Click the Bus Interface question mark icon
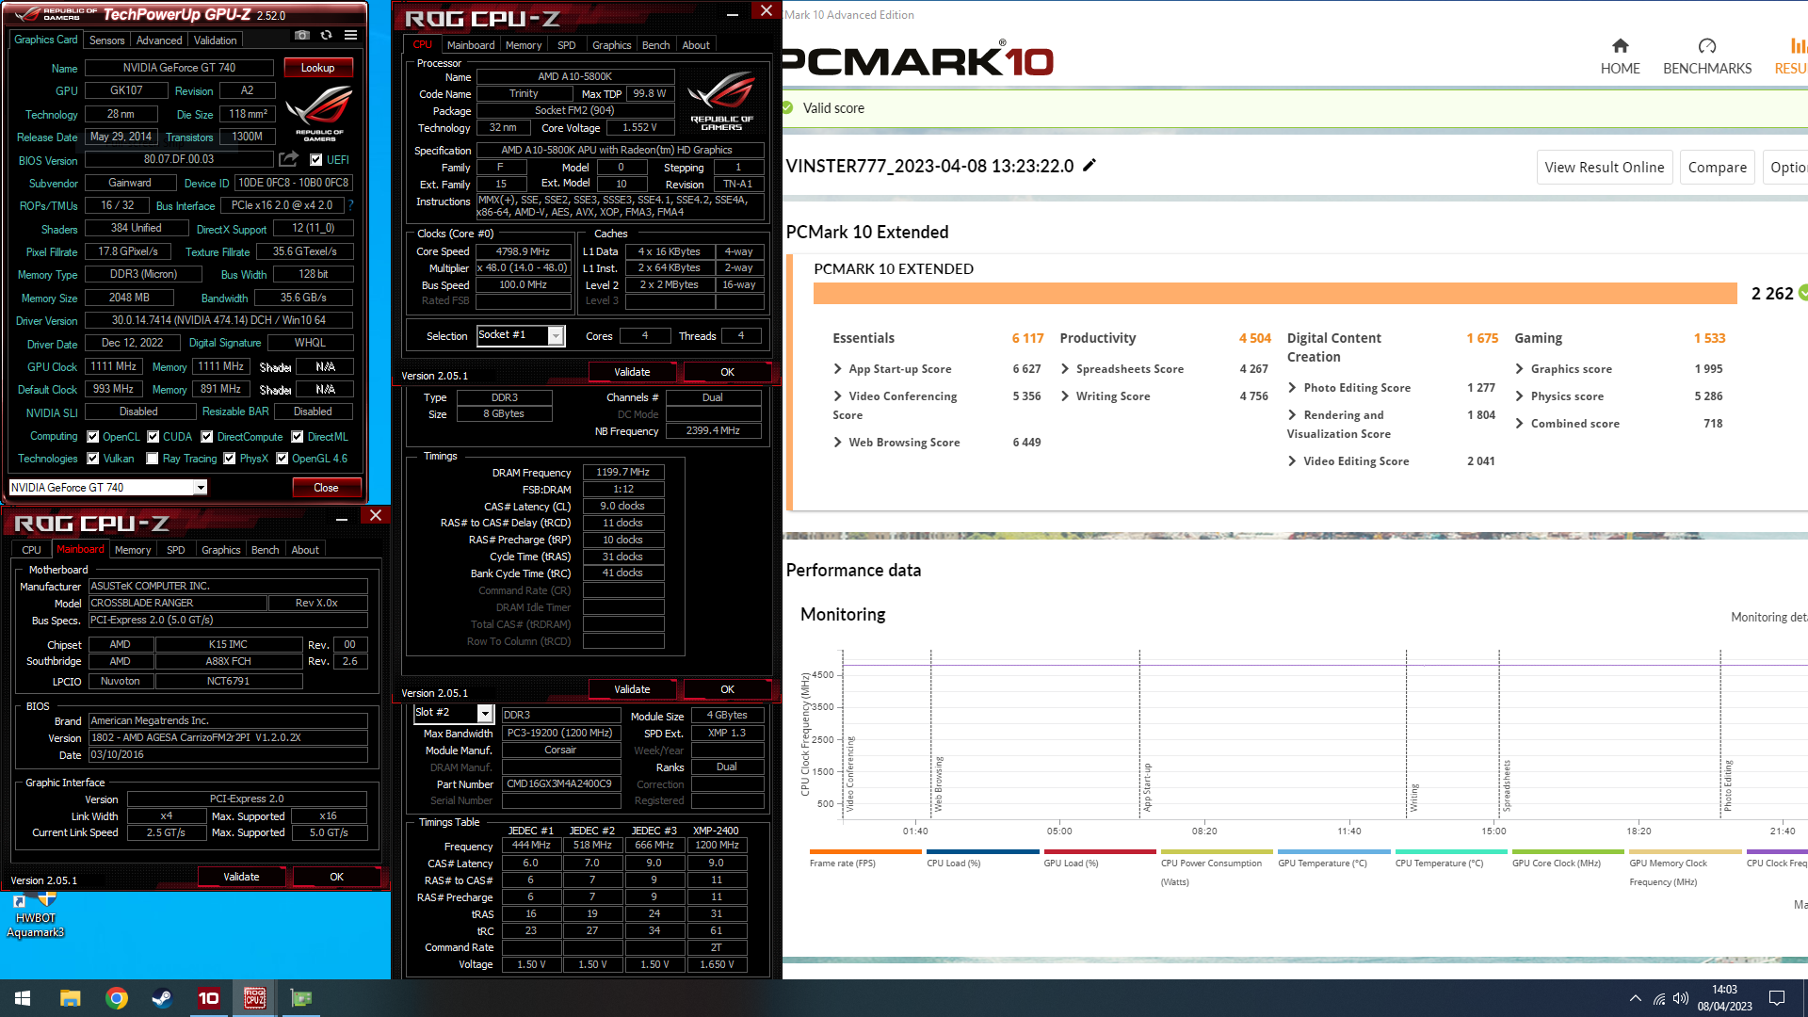Viewport: 1808px width, 1017px height. [351, 205]
